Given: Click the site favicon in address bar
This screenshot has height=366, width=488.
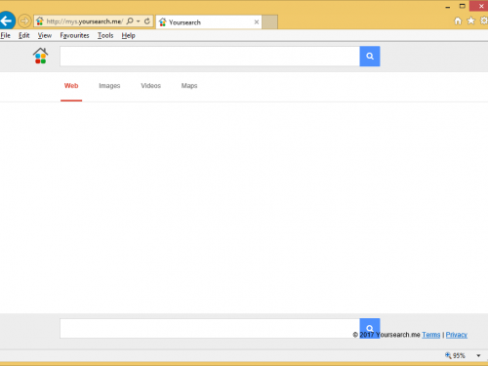Looking at the screenshot, I should click(x=40, y=21).
